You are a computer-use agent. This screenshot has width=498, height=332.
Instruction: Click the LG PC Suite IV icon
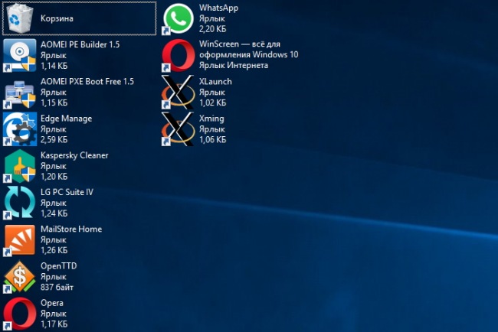[20, 203]
